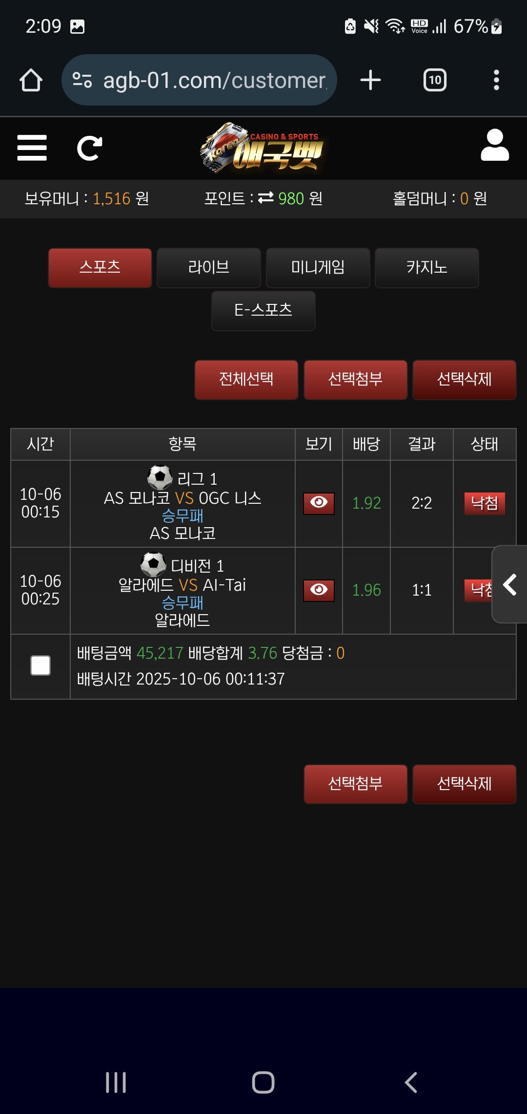The width and height of the screenshot is (527, 1114).
Task: Open the browser tab switcher
Action: [435, 80]
